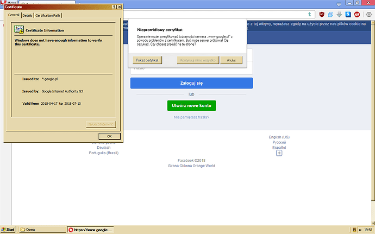Image resolution: width=375 pixels, height=234 pixels.
Task: Open the Certification Path tab
Action: (x=48, y=15)
